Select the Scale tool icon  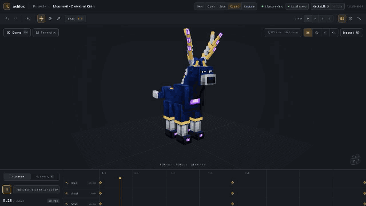[58, 19]
